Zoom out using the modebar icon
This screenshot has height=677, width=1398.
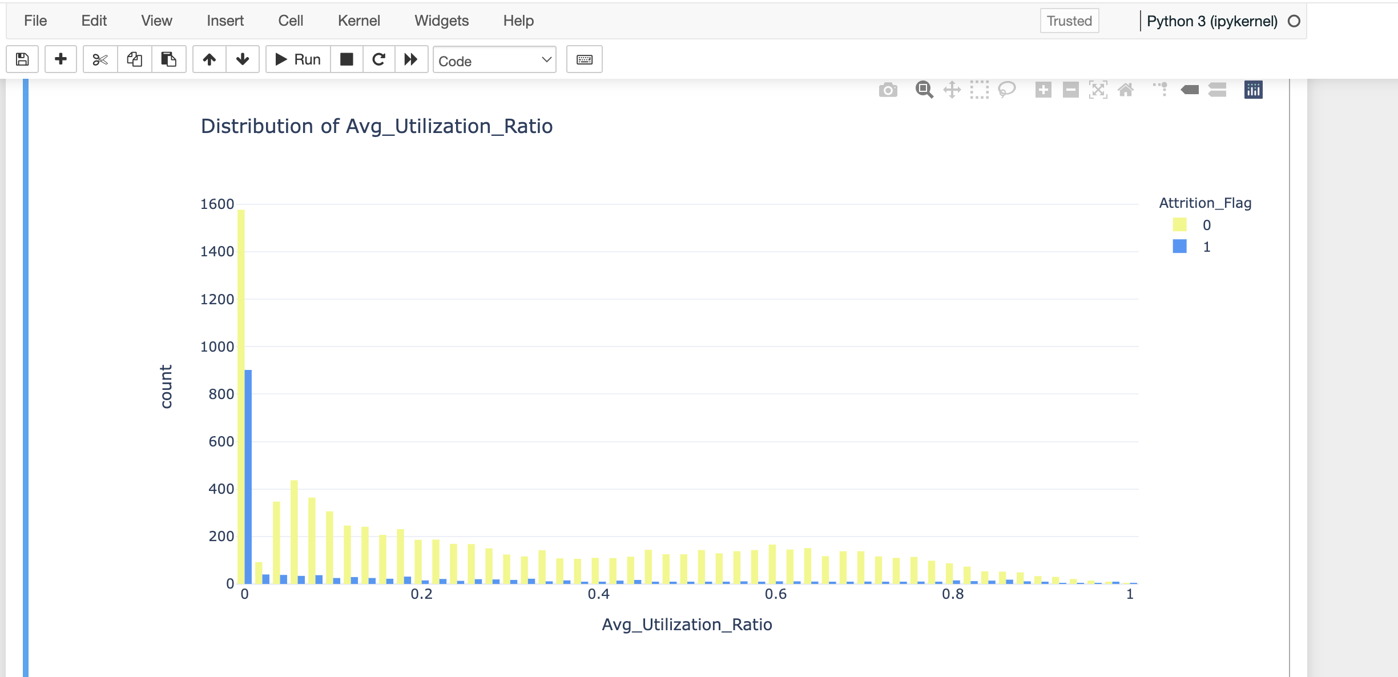(x=1070, y=90)
